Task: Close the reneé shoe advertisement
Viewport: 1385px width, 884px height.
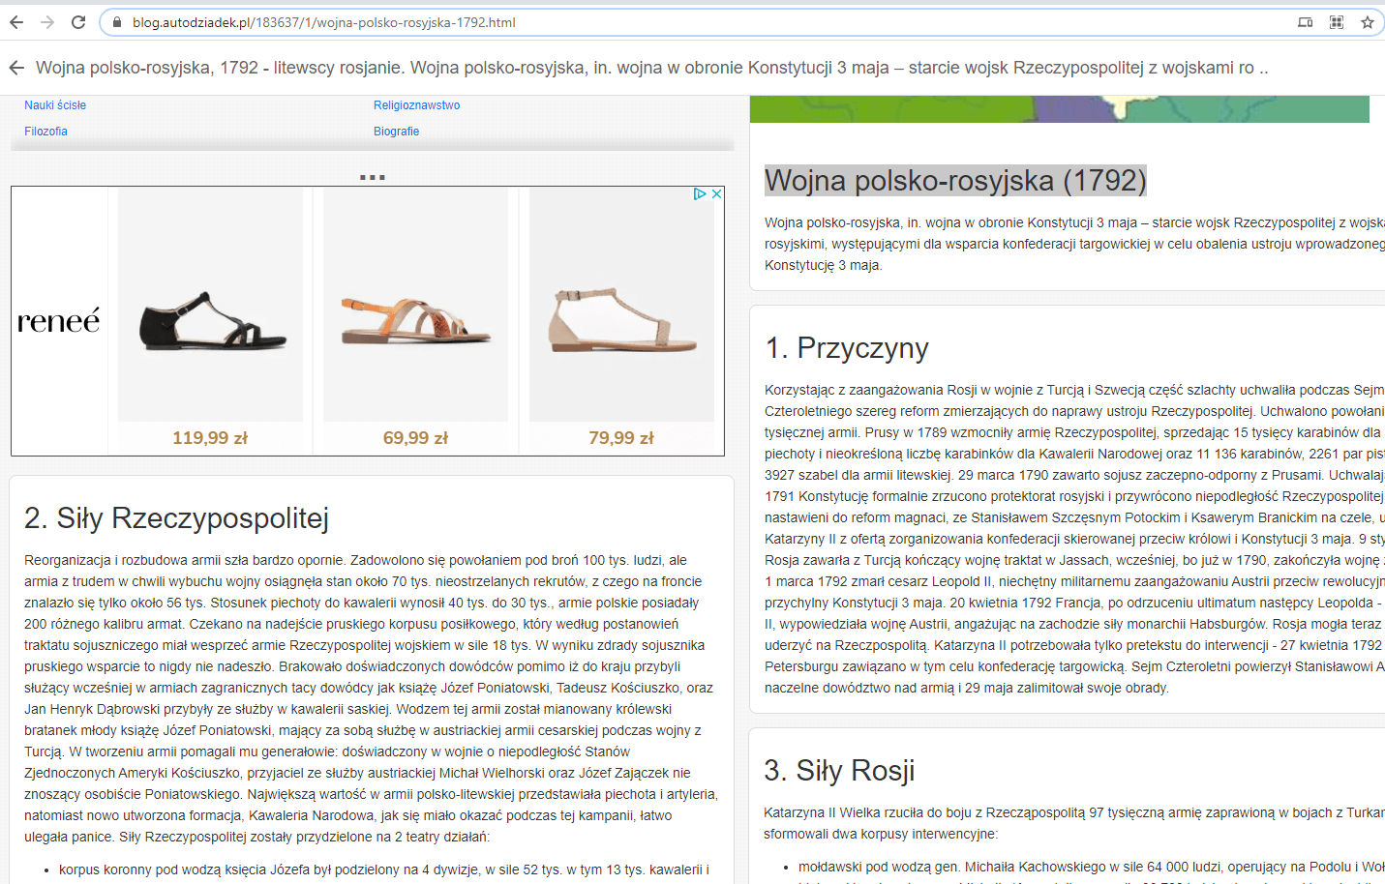Action: pyautogui.click(x=716, y=194)
